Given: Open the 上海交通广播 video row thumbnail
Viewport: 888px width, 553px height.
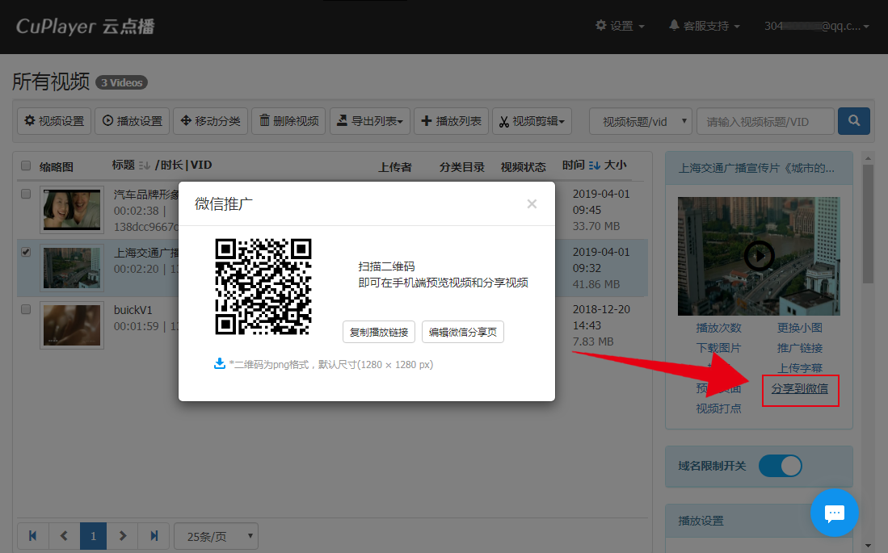Looking at the screenshot, I should (x=72, y=268).
